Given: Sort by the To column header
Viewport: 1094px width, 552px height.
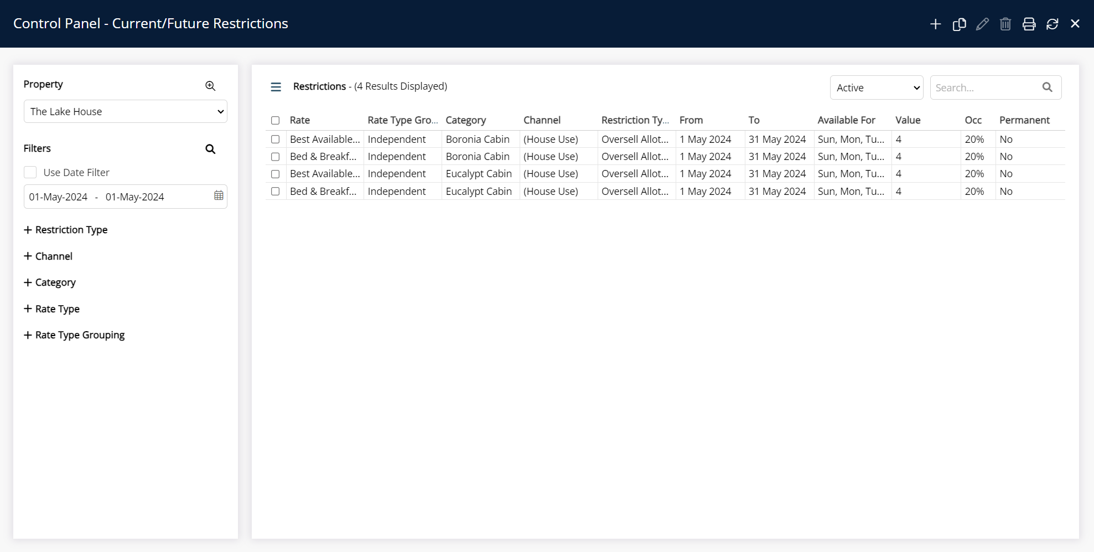Looking at the screenshot, I should pos(754,120).
